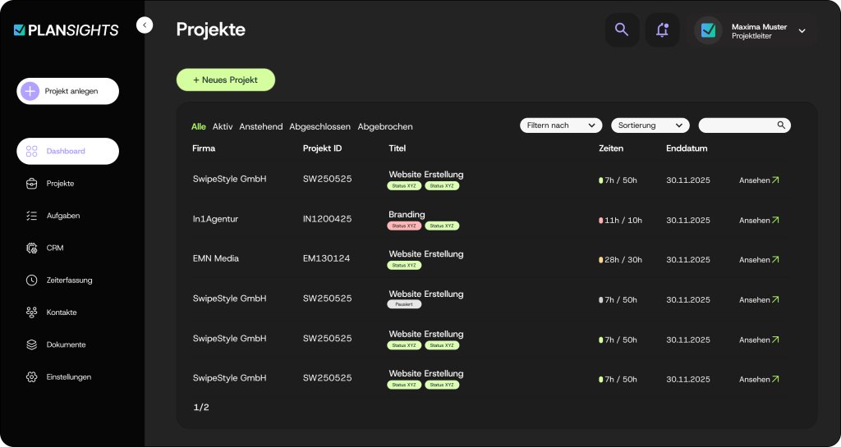The height and width of the screenshot is (447, 841).
Task: Select the Abgeschlossen filter tab
Action: coord(319,127)
